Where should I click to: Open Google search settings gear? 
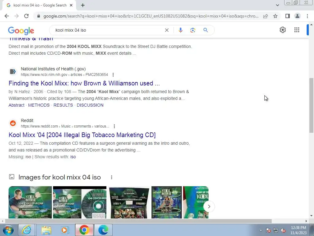(282, 30)
